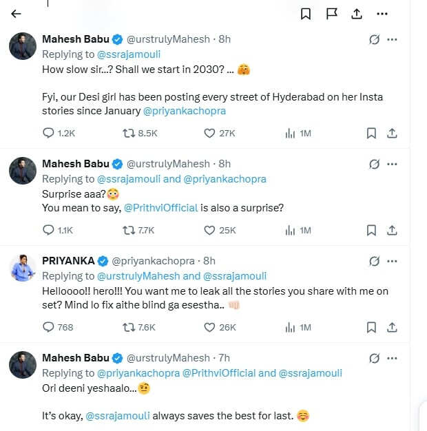This screenshot has height=431, width=427.
Task: Open more options on PRIYANKA's tweet
Action: pos(392,261)
